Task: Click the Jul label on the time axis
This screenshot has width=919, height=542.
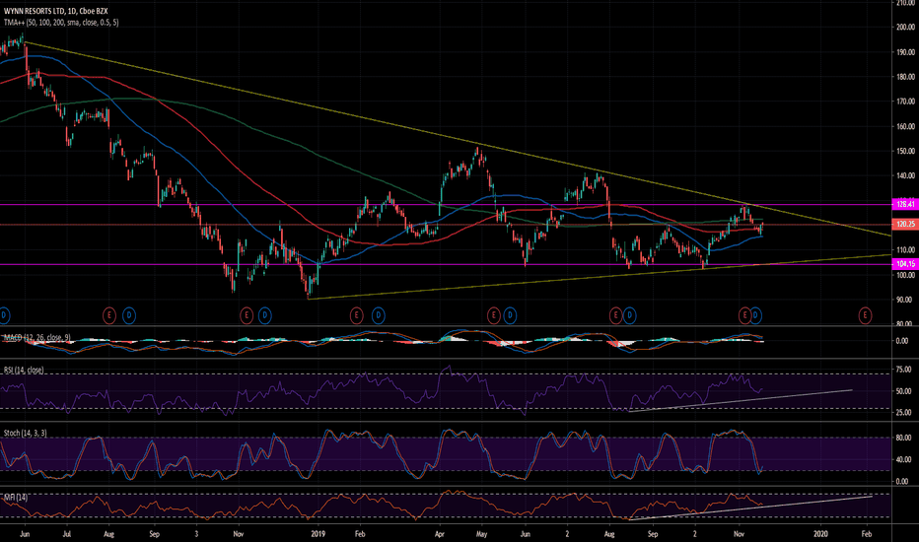Action: click(67, 534)
